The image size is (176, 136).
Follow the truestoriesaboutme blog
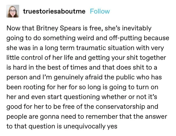coord(100,11)
